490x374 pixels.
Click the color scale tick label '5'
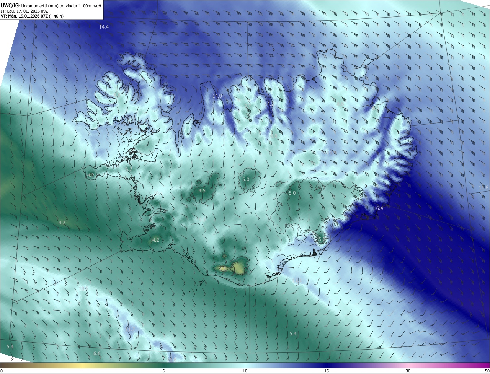[163, 371]
